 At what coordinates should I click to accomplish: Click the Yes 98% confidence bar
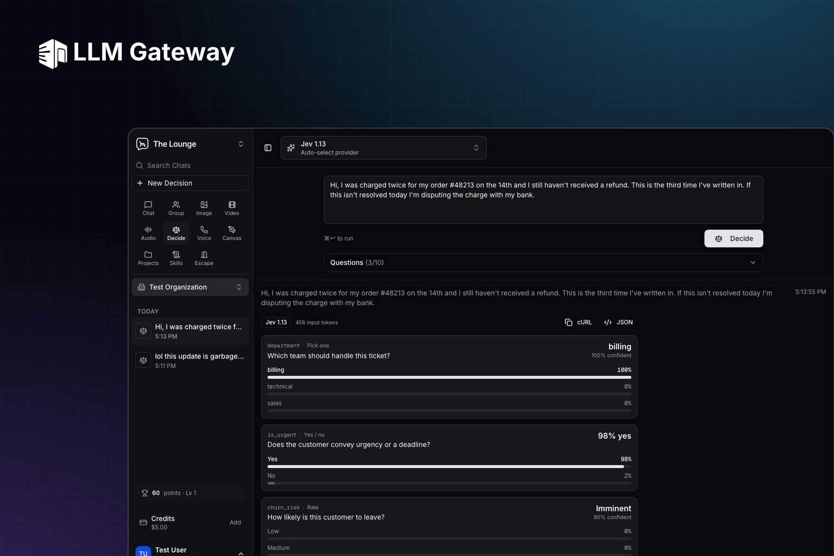click(449, 466)
